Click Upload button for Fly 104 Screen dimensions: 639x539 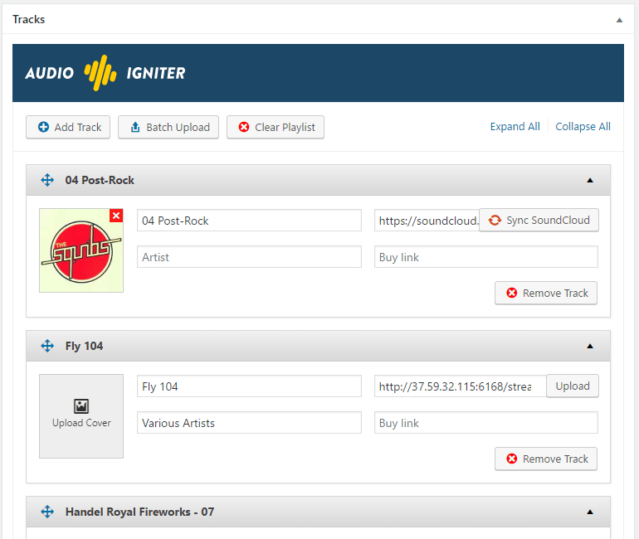point(573,386)
